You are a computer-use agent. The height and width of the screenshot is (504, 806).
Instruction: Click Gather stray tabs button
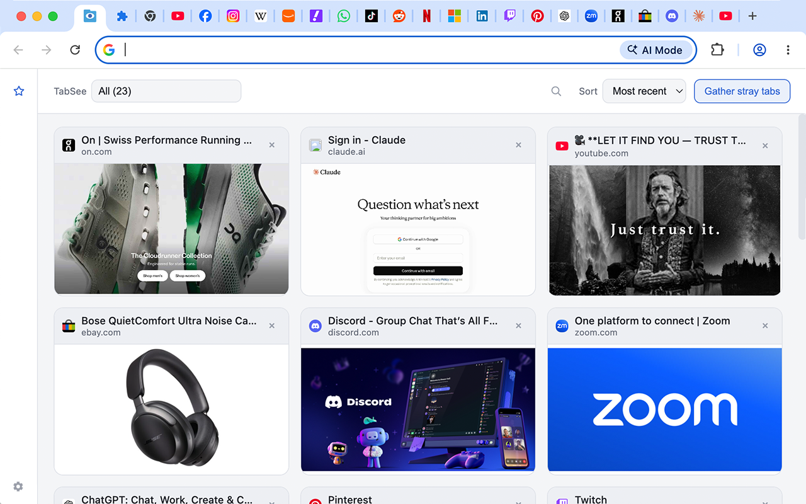742,91
